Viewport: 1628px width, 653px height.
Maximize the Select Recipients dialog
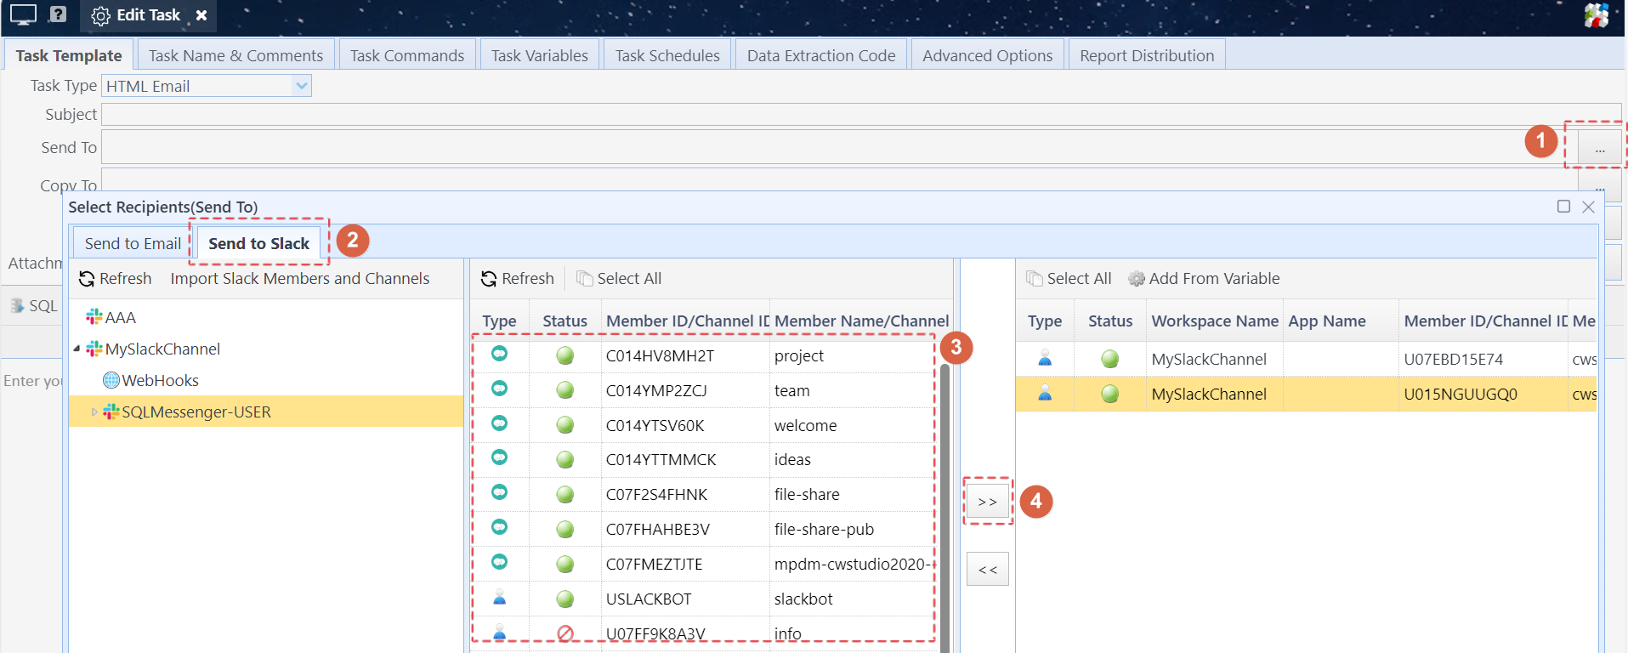click(x=1563, y=207)
